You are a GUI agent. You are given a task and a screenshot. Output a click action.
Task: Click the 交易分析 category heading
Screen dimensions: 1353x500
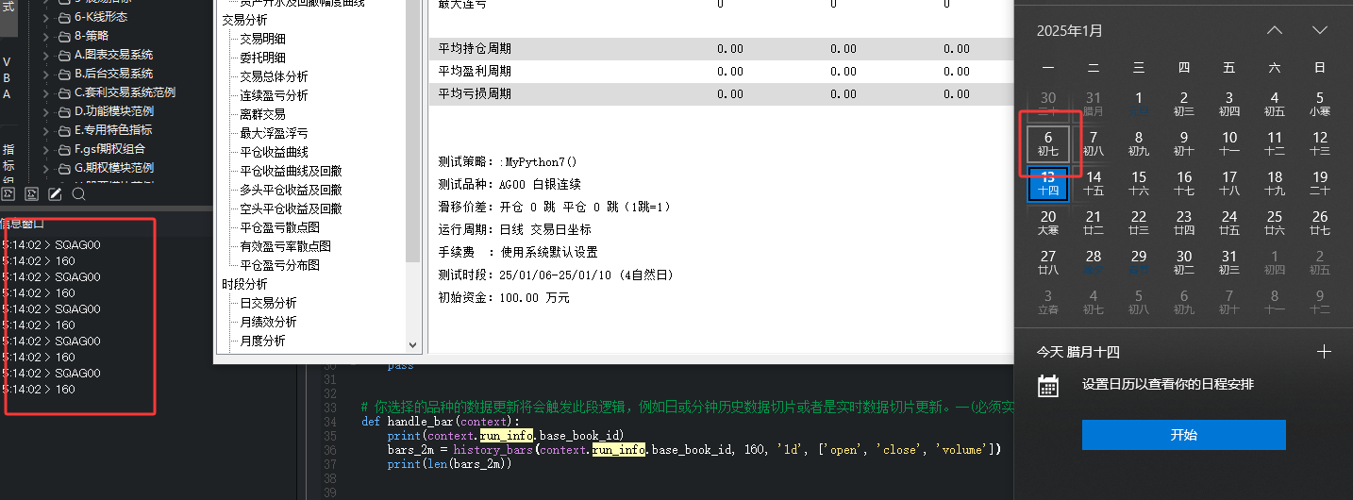tap(244, 20)
